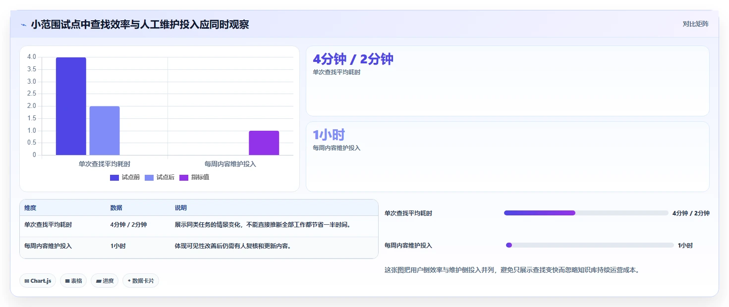729x307 pixels.
Task: Click the icon inside Chart.js chip
Action: point(27,281)
